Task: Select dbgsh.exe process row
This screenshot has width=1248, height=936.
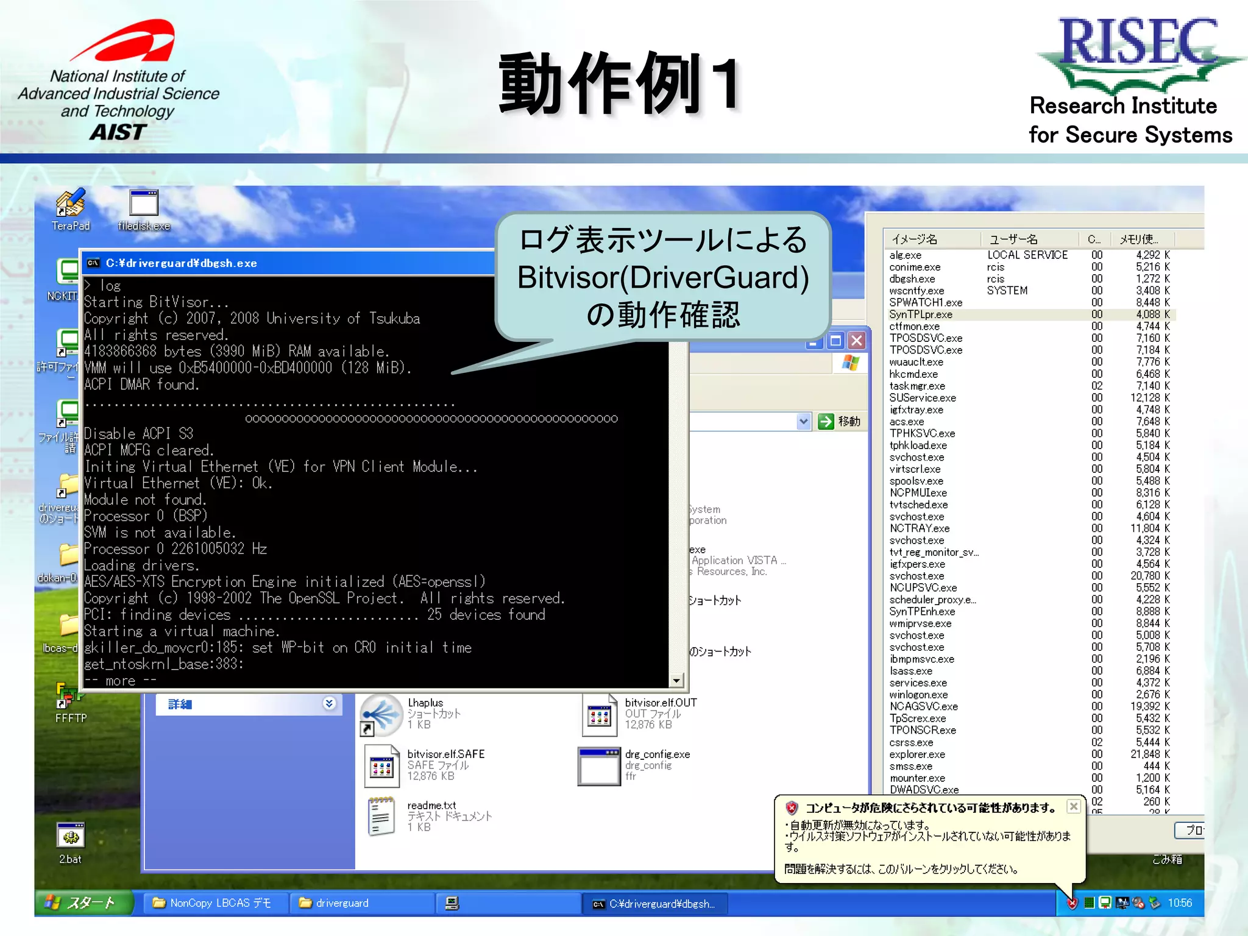Action: pyautogui.click(x=1030, y=279)
